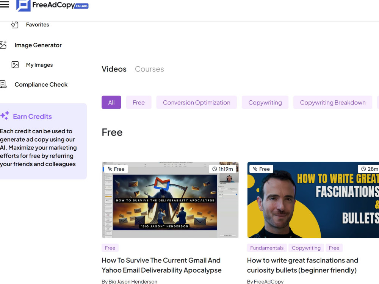379x284 pixels.
Task: Filter by Copywriting chip
Action: tap(265, 102)
